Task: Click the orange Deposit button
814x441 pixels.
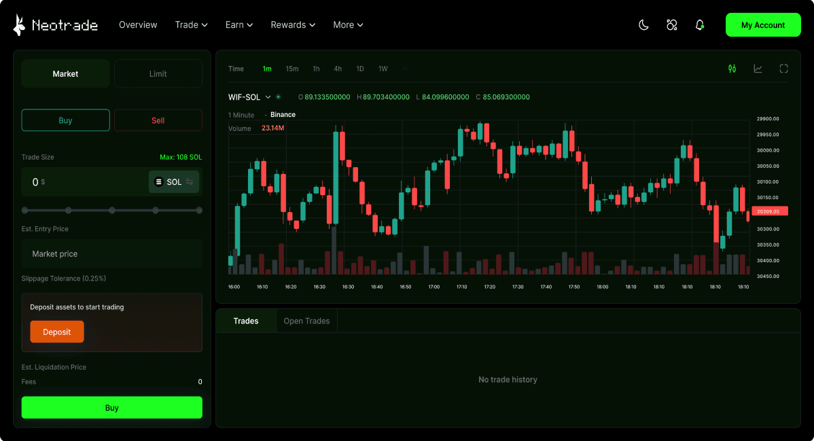Action: coord(57,332)
